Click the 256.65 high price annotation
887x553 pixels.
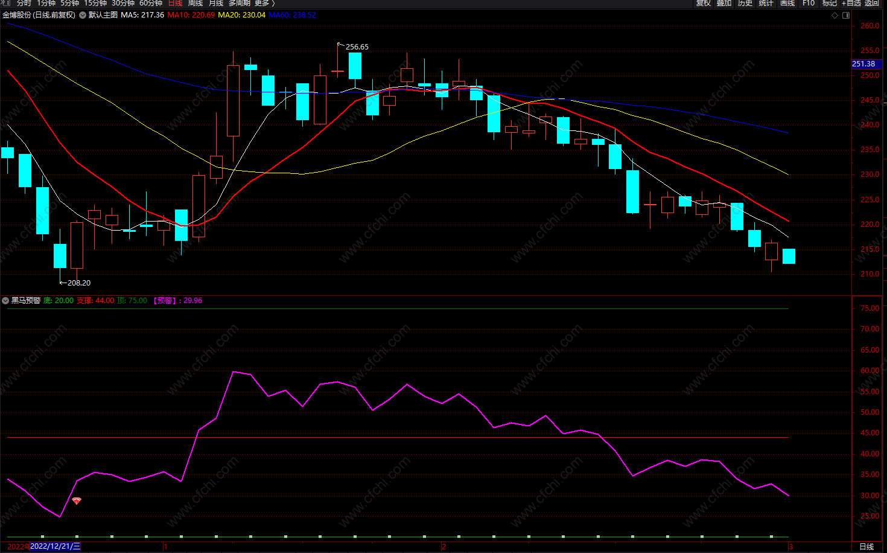[357, 46]
